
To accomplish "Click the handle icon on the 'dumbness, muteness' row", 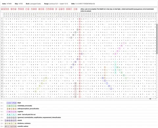I will [x=1, y=123].
